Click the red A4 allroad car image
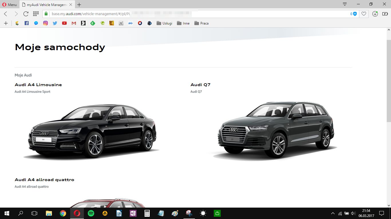The width and height of the screenshot is (391, 219). [x=107, y=203]
